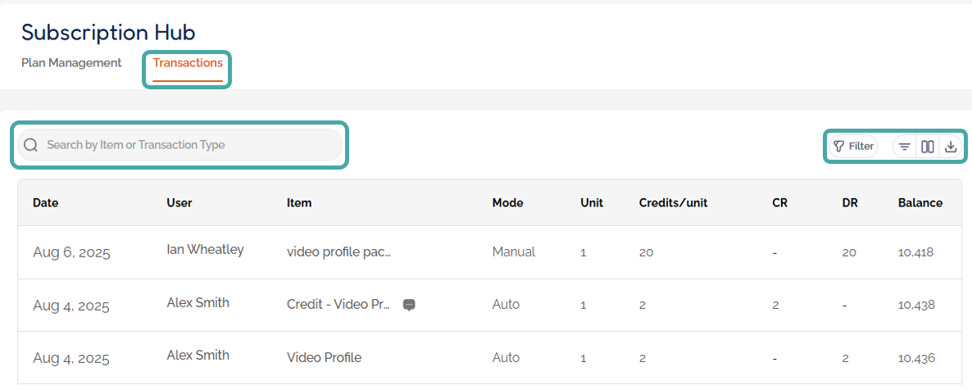
Task: Click the Balance column header
Action: 920,203
